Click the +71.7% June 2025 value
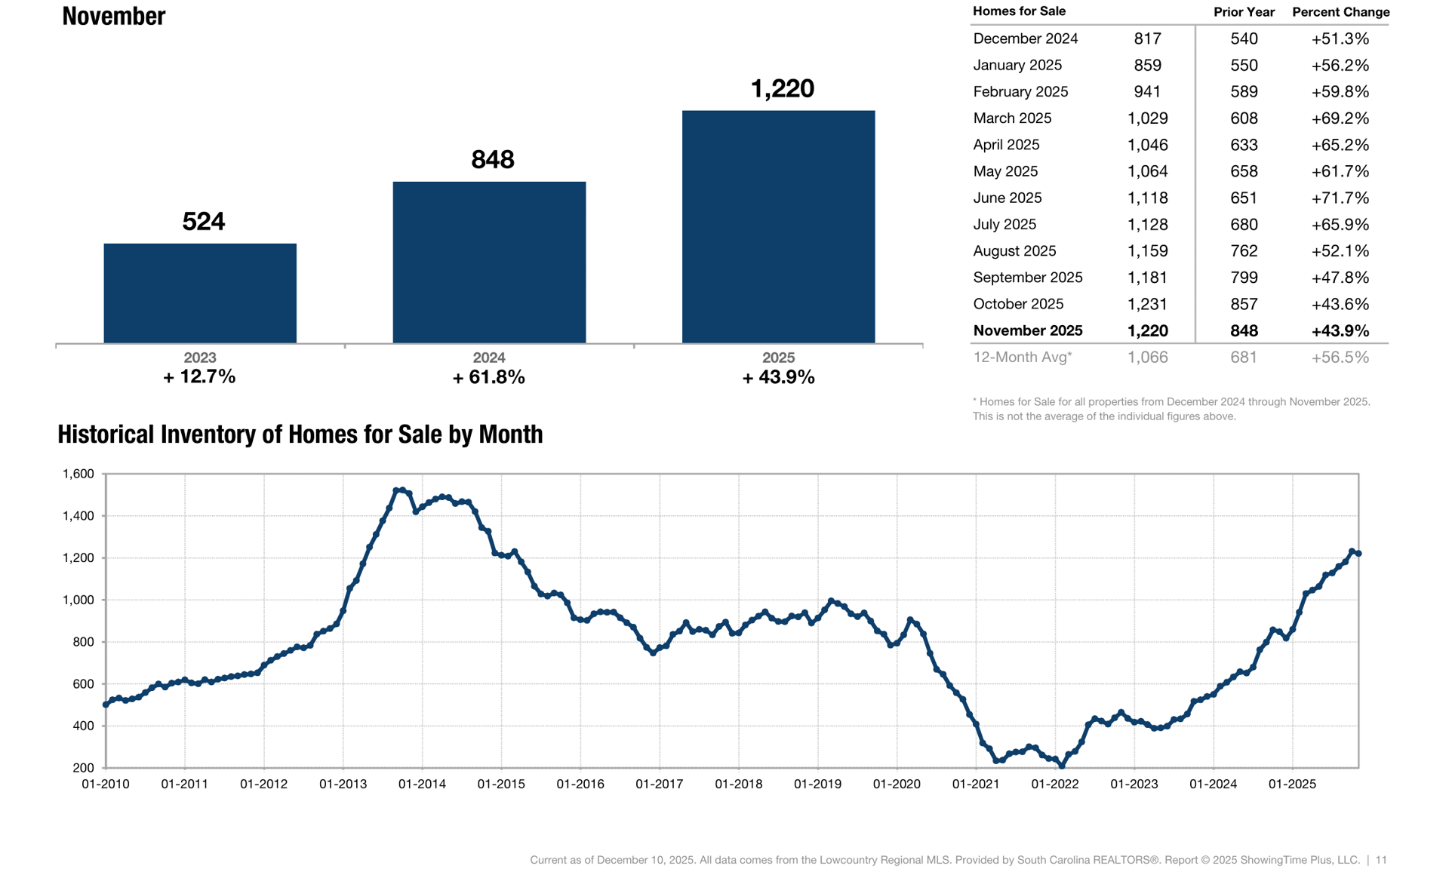The image size is (1449, 872). 1340,198
